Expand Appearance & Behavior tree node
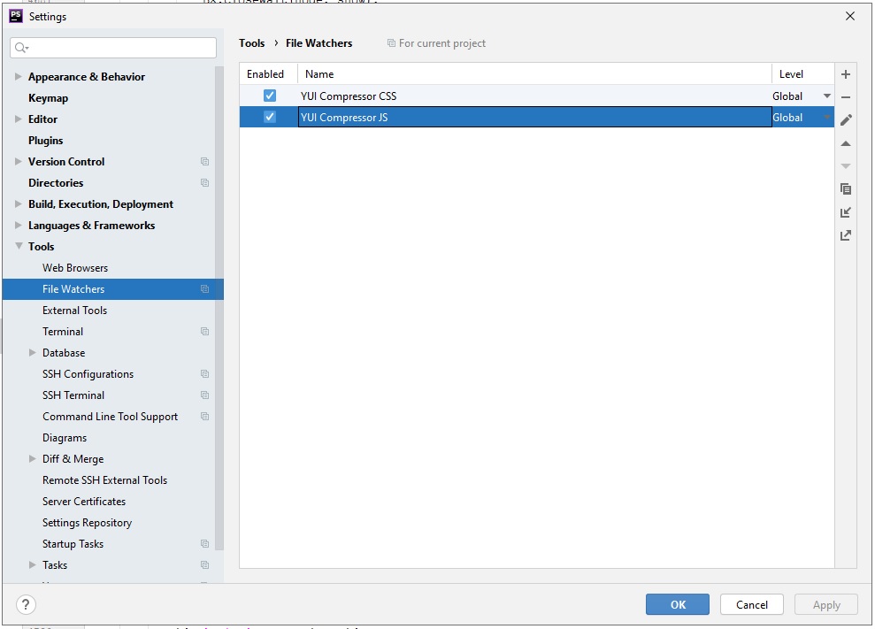This screenshot has width=875, height=629. click(x=19, y=76)
